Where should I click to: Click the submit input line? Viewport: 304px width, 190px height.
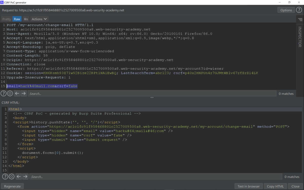pyautogui.click(x=75, y=140)
